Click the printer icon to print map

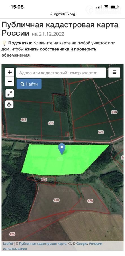tap(9, 104)
